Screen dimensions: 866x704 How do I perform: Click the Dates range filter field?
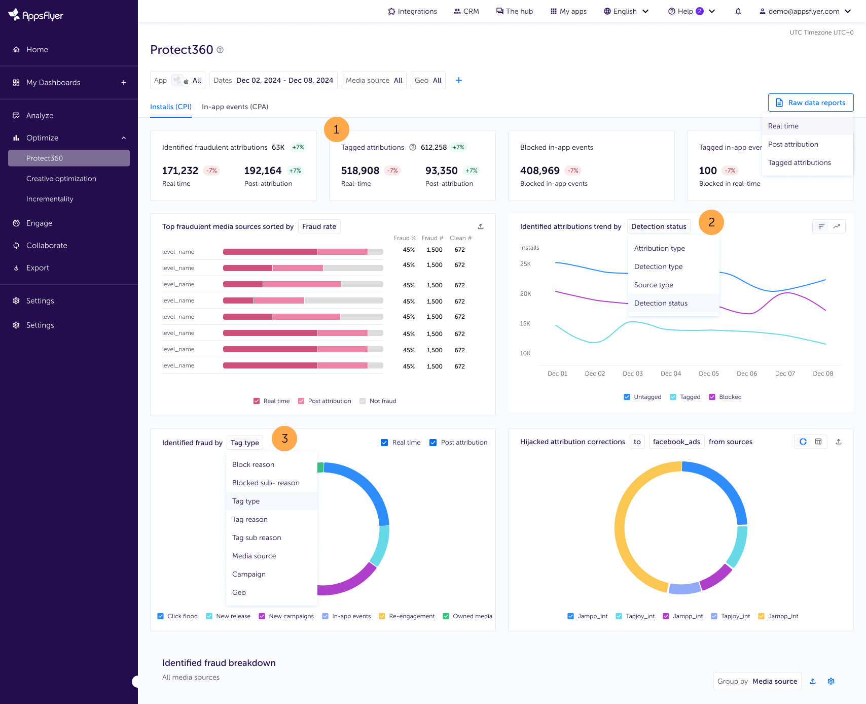(x=273, y=80)
